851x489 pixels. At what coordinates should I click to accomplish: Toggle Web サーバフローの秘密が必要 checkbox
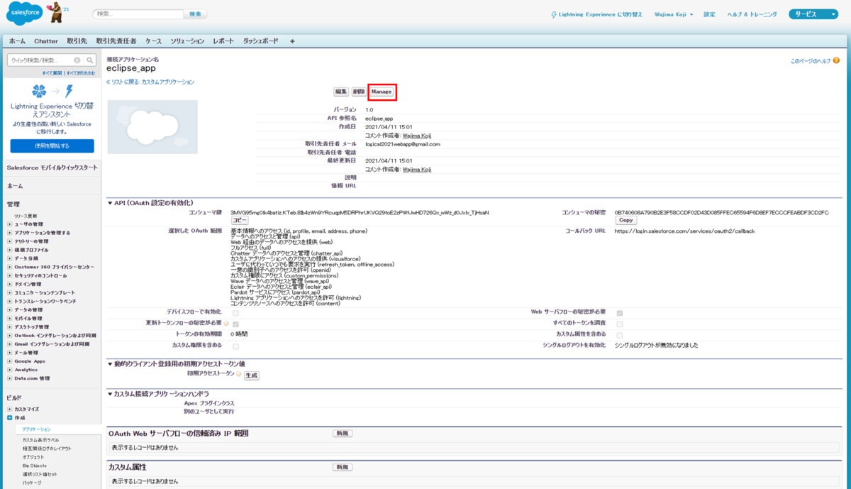620,312
